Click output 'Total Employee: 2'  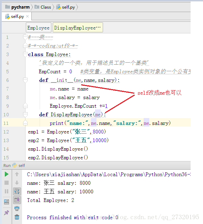click(x=51, y=200)
